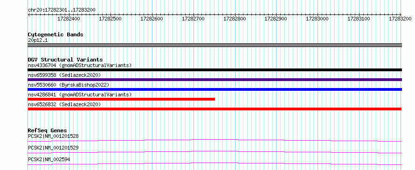The width and height of the screenshot is (415, 170).
Task: Click the nsv4336704 variant label
Action: click(x=80, y=65)
